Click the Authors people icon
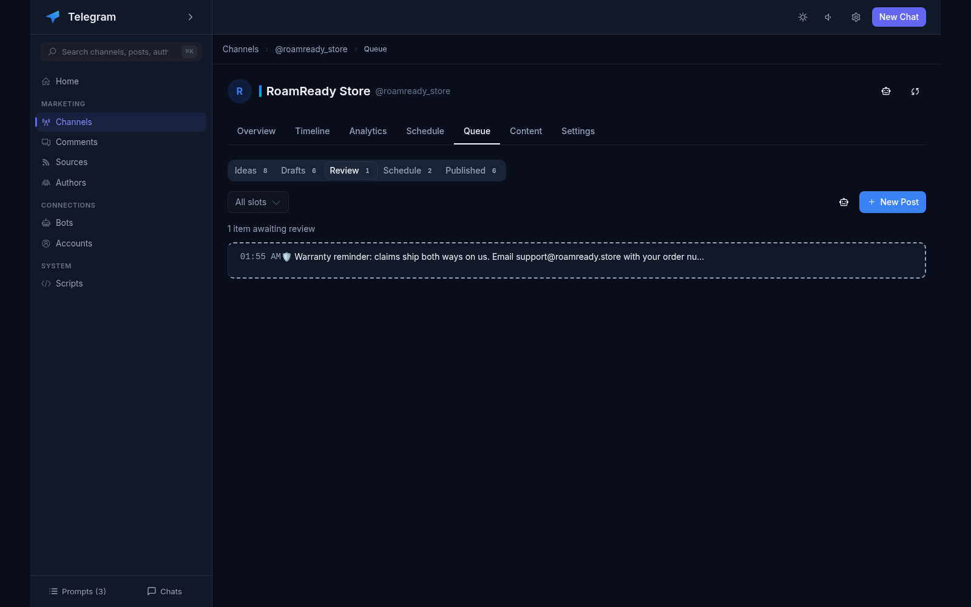Viewport: 971px width, 607px height. point(46,183)
